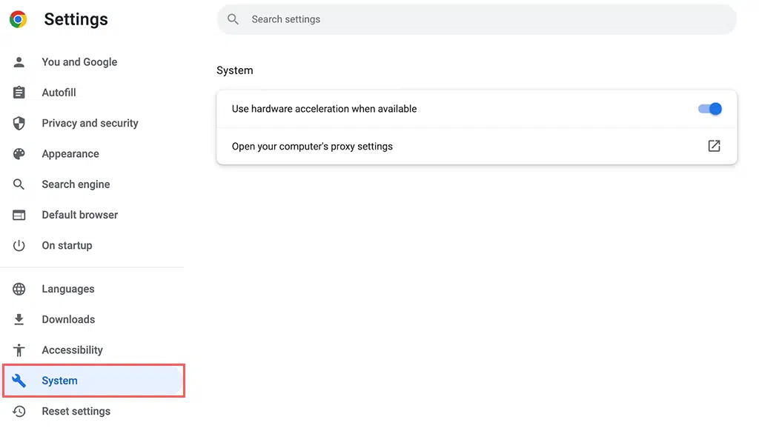The height and width of the screenshot is (428, 759).
Task: Click the On startup power icon
Action: (19, 246)
